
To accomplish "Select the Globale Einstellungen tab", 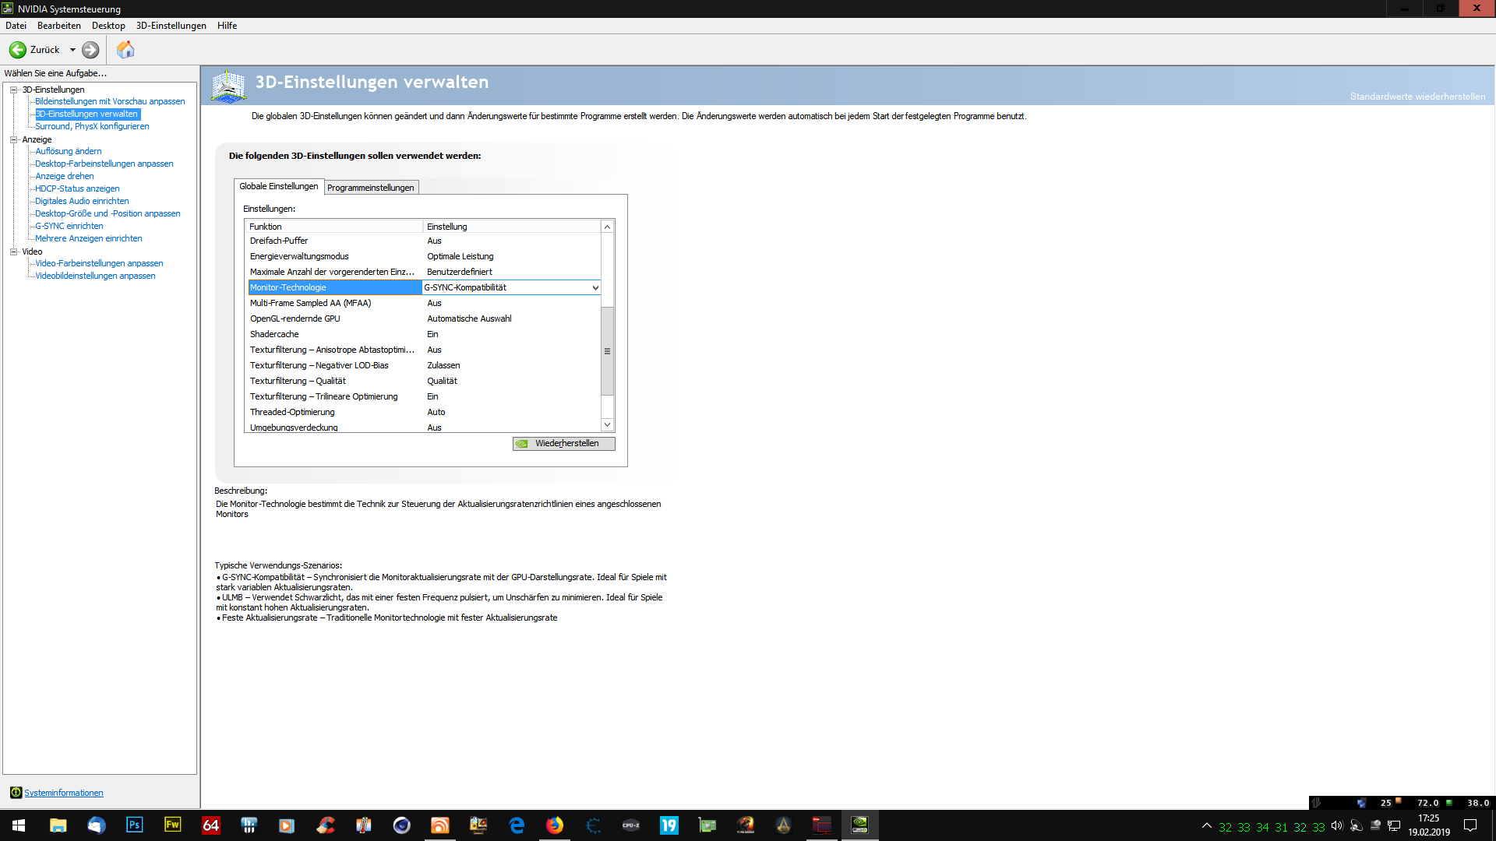I will pos(279,186).
